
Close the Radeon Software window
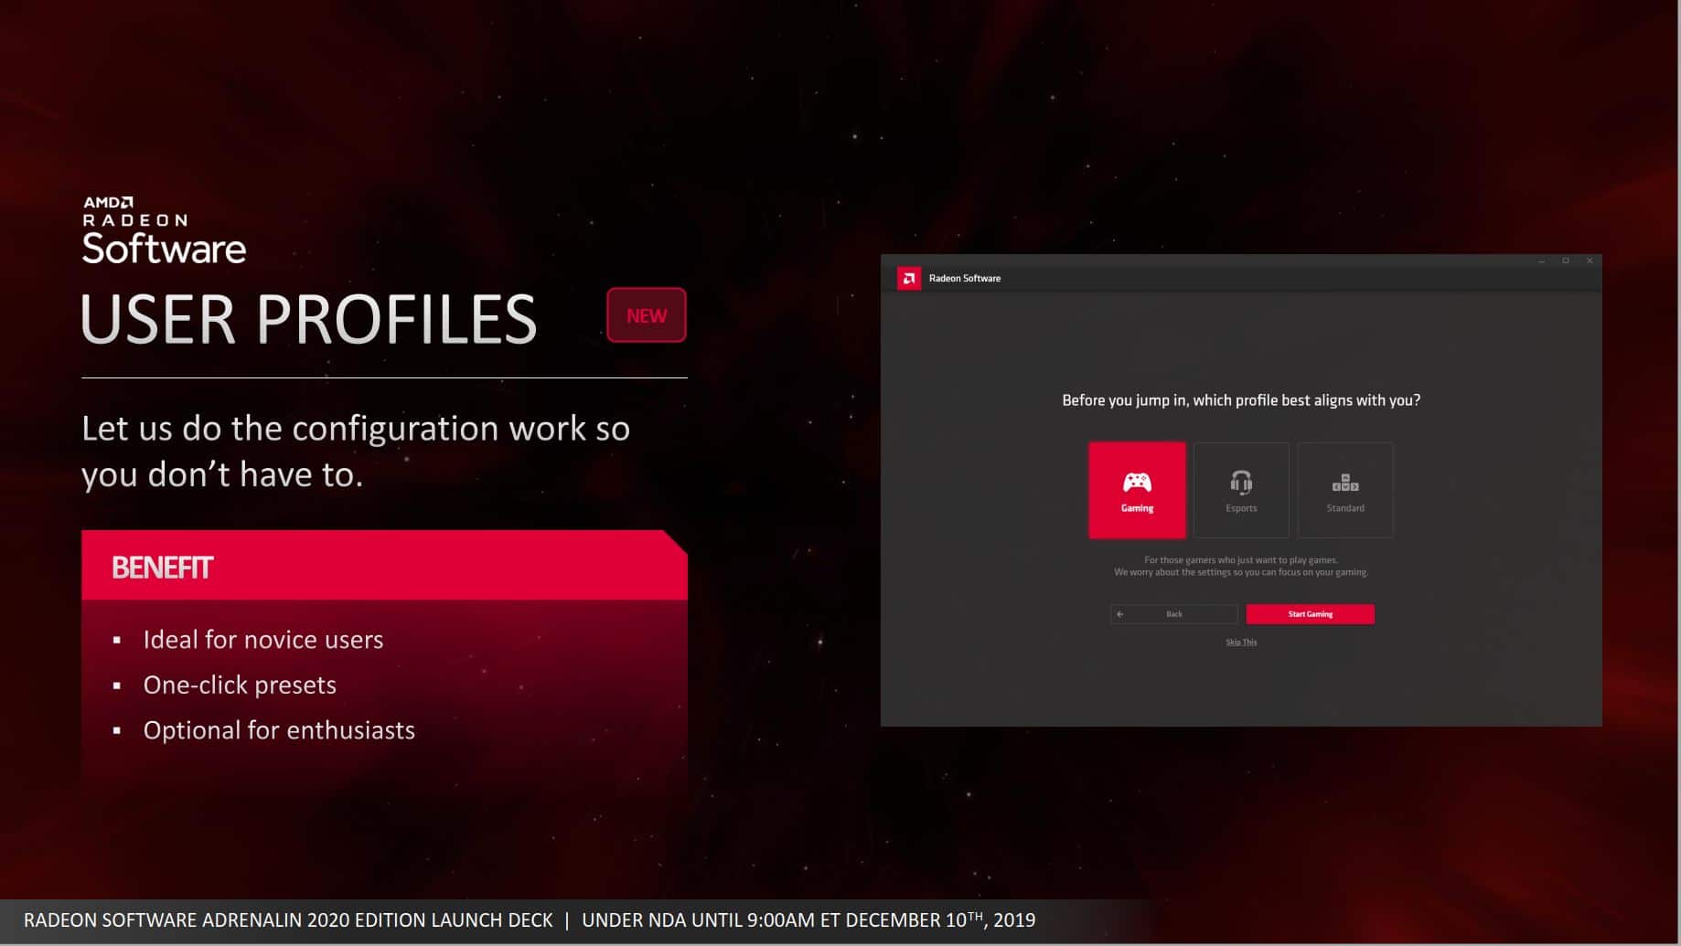click(x=1590, y=261)
